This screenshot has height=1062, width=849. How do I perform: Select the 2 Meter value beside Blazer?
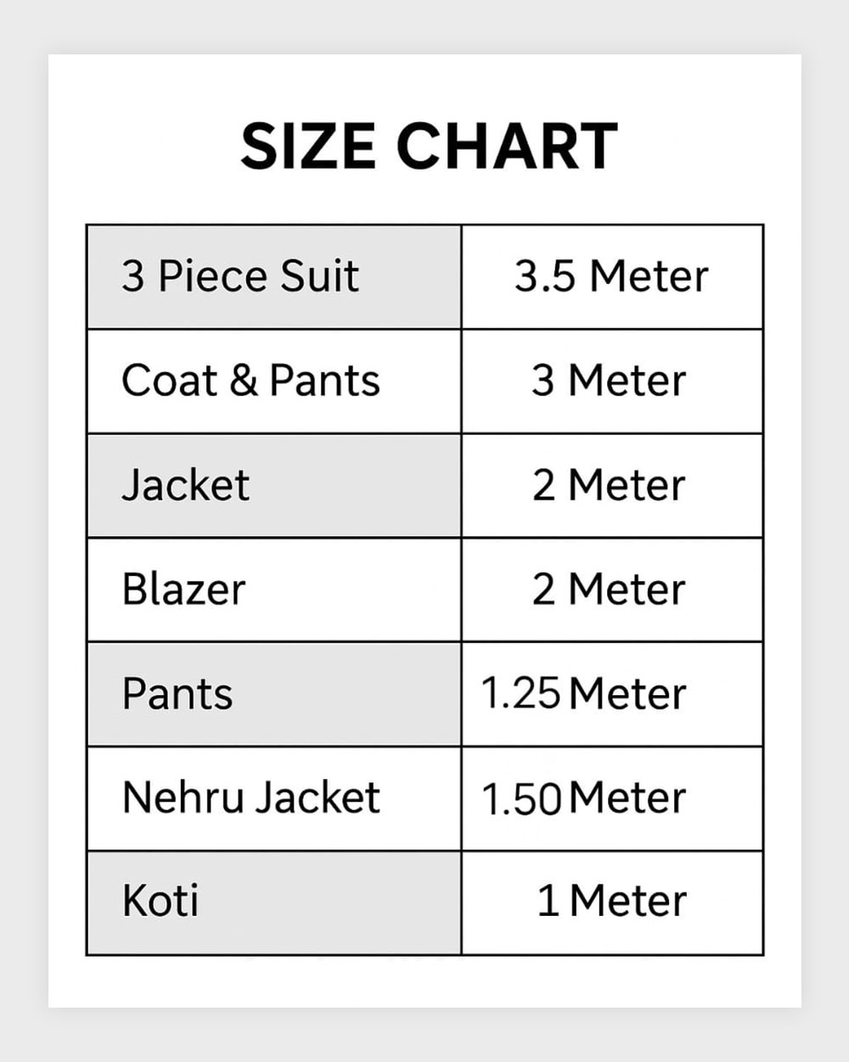pyautogui.click(x=609, y=590)
